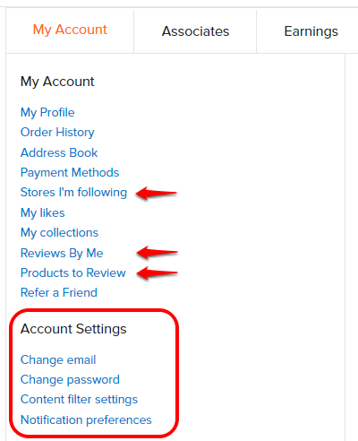This screenshot has width=358, height=441.
Task: Open Change password page
Action: point(70,380)
